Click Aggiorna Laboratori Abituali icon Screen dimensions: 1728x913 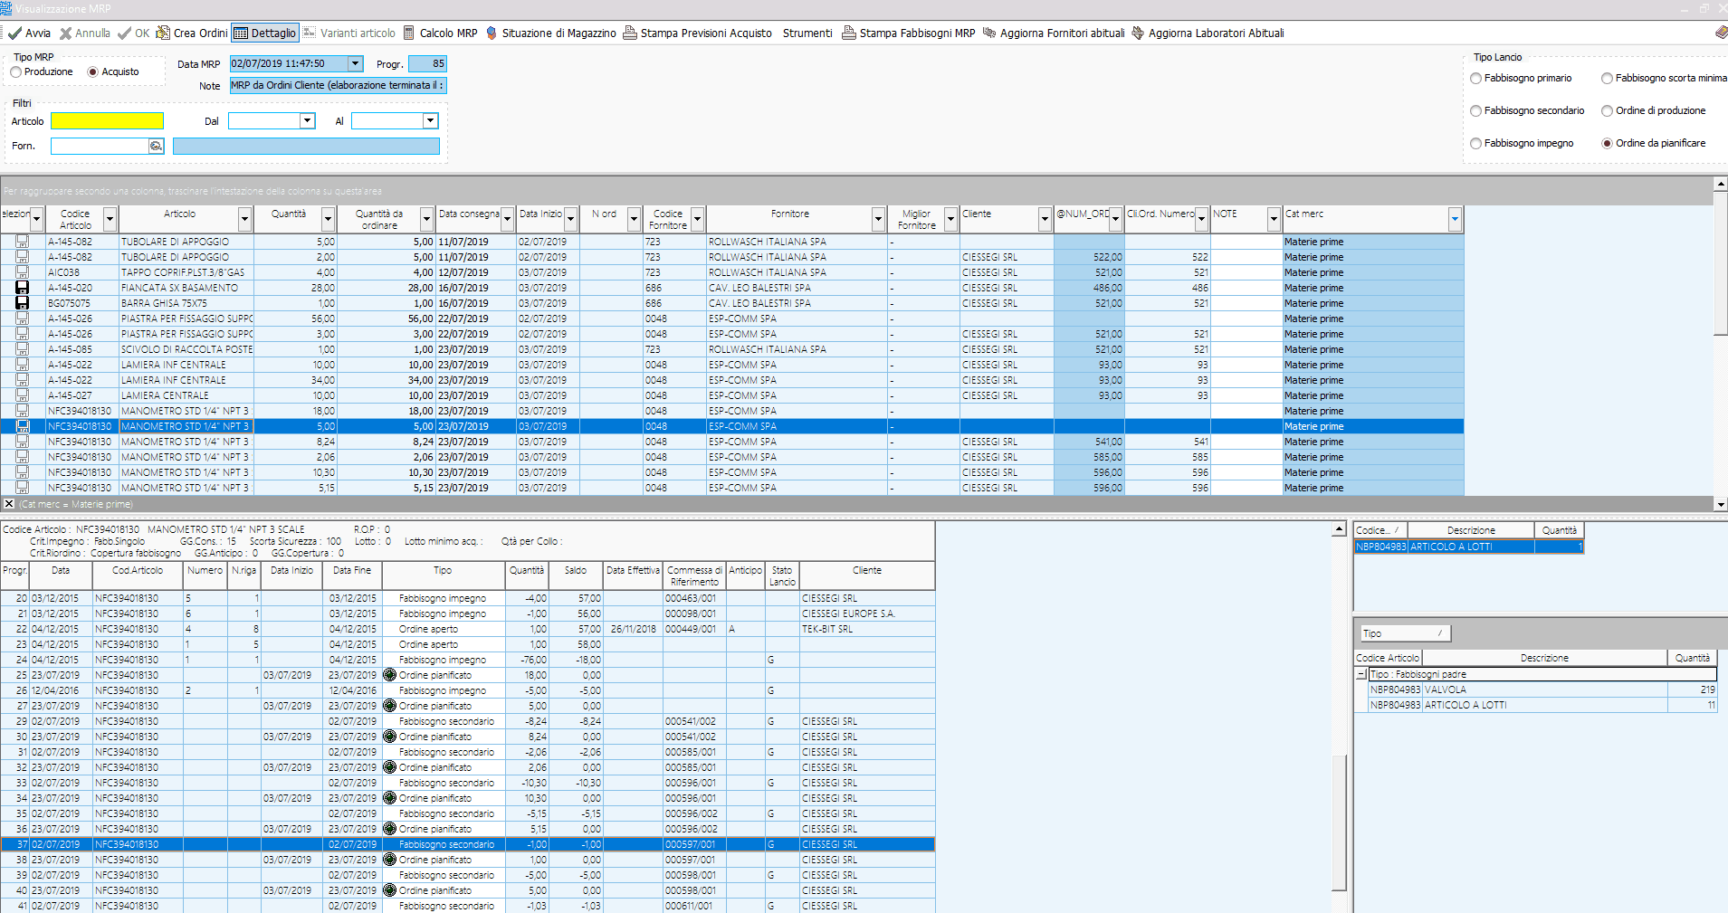tap(1138, 33)
